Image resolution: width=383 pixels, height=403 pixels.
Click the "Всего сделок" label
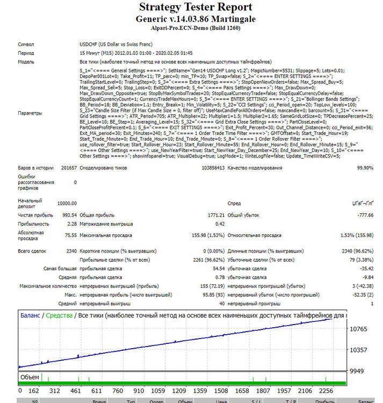point(32,251)
